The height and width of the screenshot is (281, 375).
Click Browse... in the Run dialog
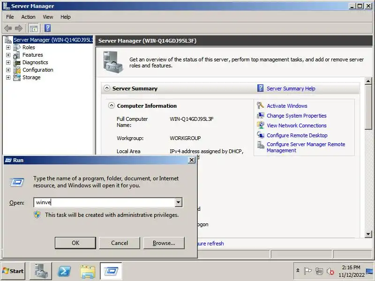(164, 243)
